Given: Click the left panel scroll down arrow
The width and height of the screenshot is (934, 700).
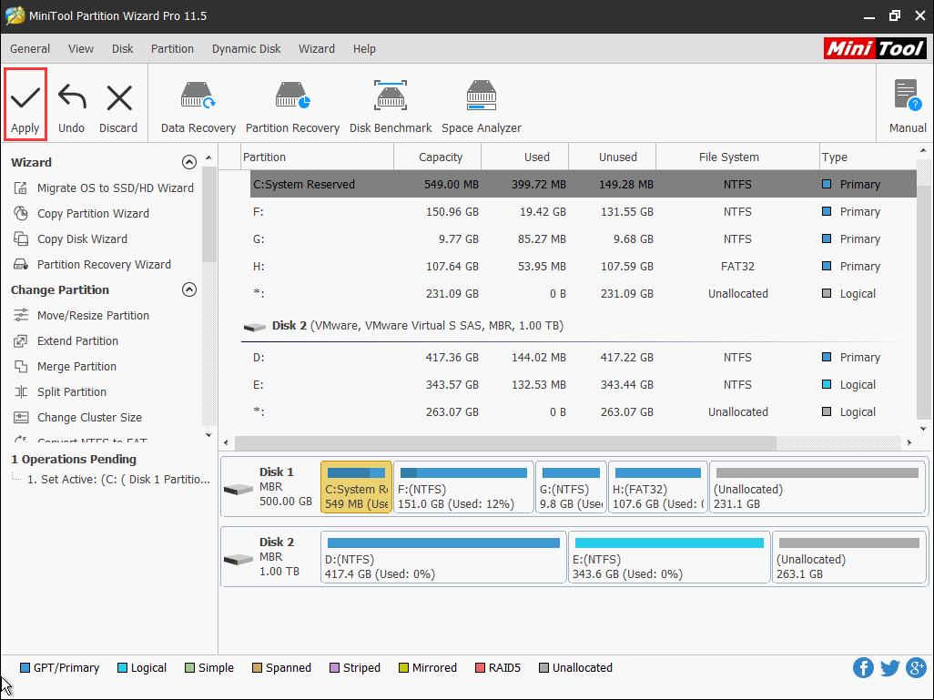Looking at the screenshot, I should pos(208,435).
